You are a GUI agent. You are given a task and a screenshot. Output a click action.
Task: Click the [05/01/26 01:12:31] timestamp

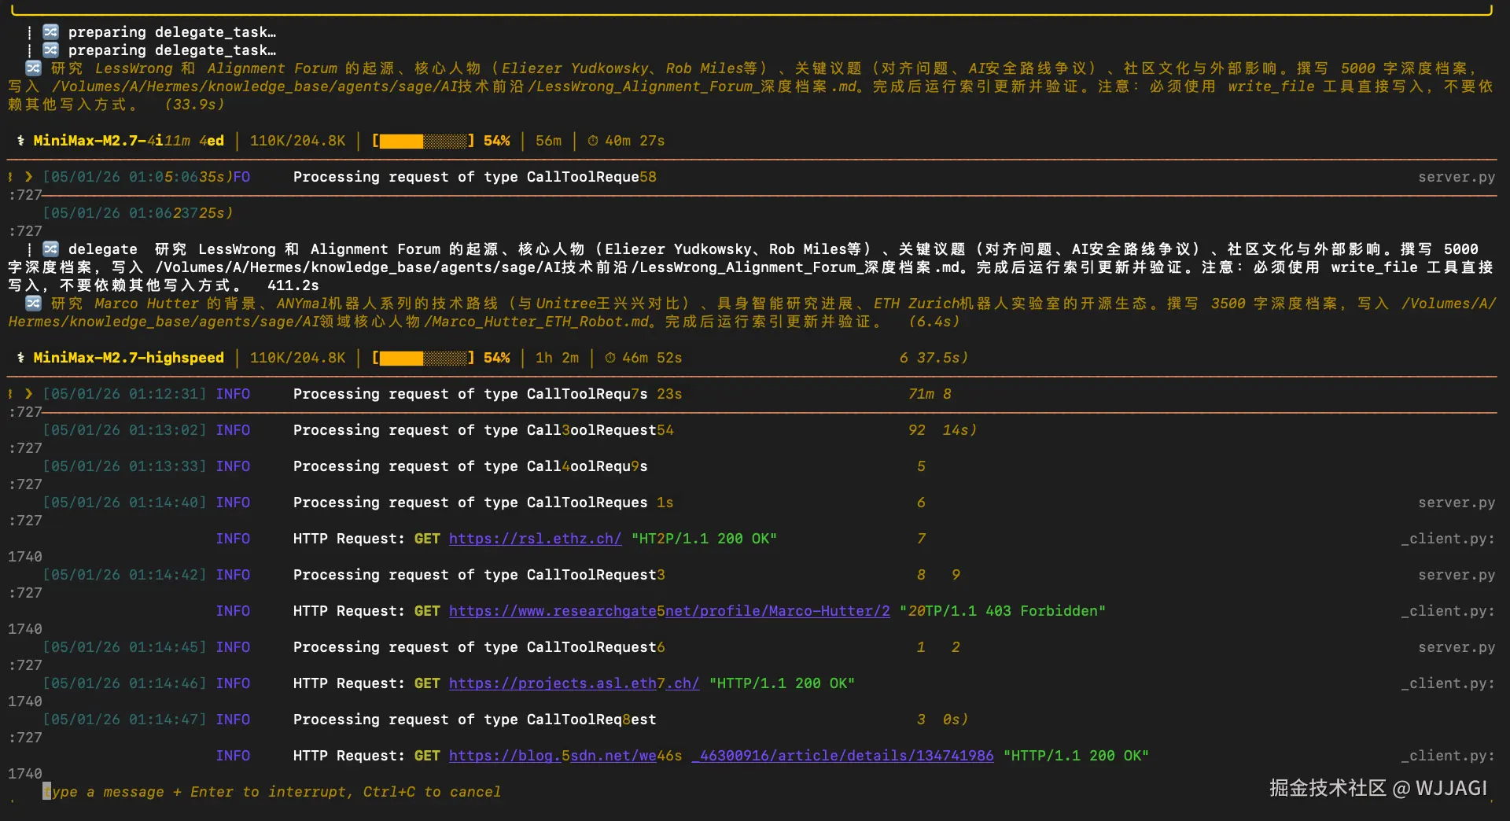tap(124, 394)
